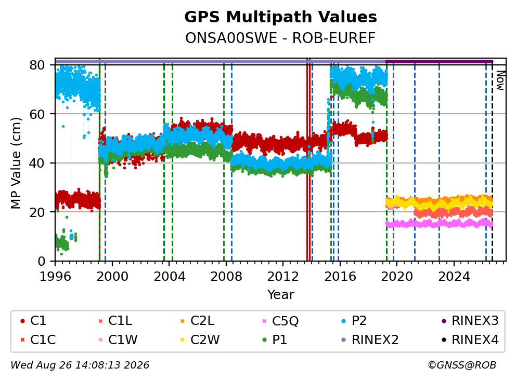This screenshot has width=516, height=381.
Task: Click the C1W legend marker
Action: click(x=101, y=339)
